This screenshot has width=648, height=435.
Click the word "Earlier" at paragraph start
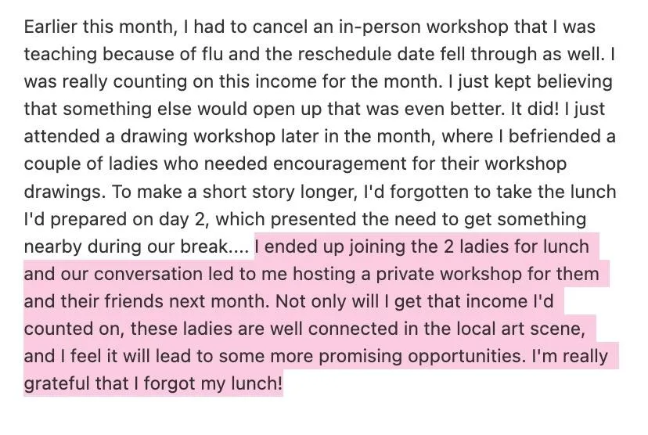tap(51, 27)
